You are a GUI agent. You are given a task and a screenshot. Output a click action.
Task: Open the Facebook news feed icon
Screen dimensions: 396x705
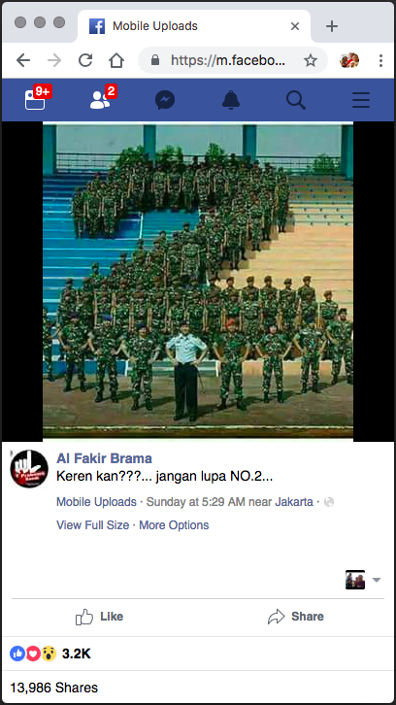[x=35, y=99]
